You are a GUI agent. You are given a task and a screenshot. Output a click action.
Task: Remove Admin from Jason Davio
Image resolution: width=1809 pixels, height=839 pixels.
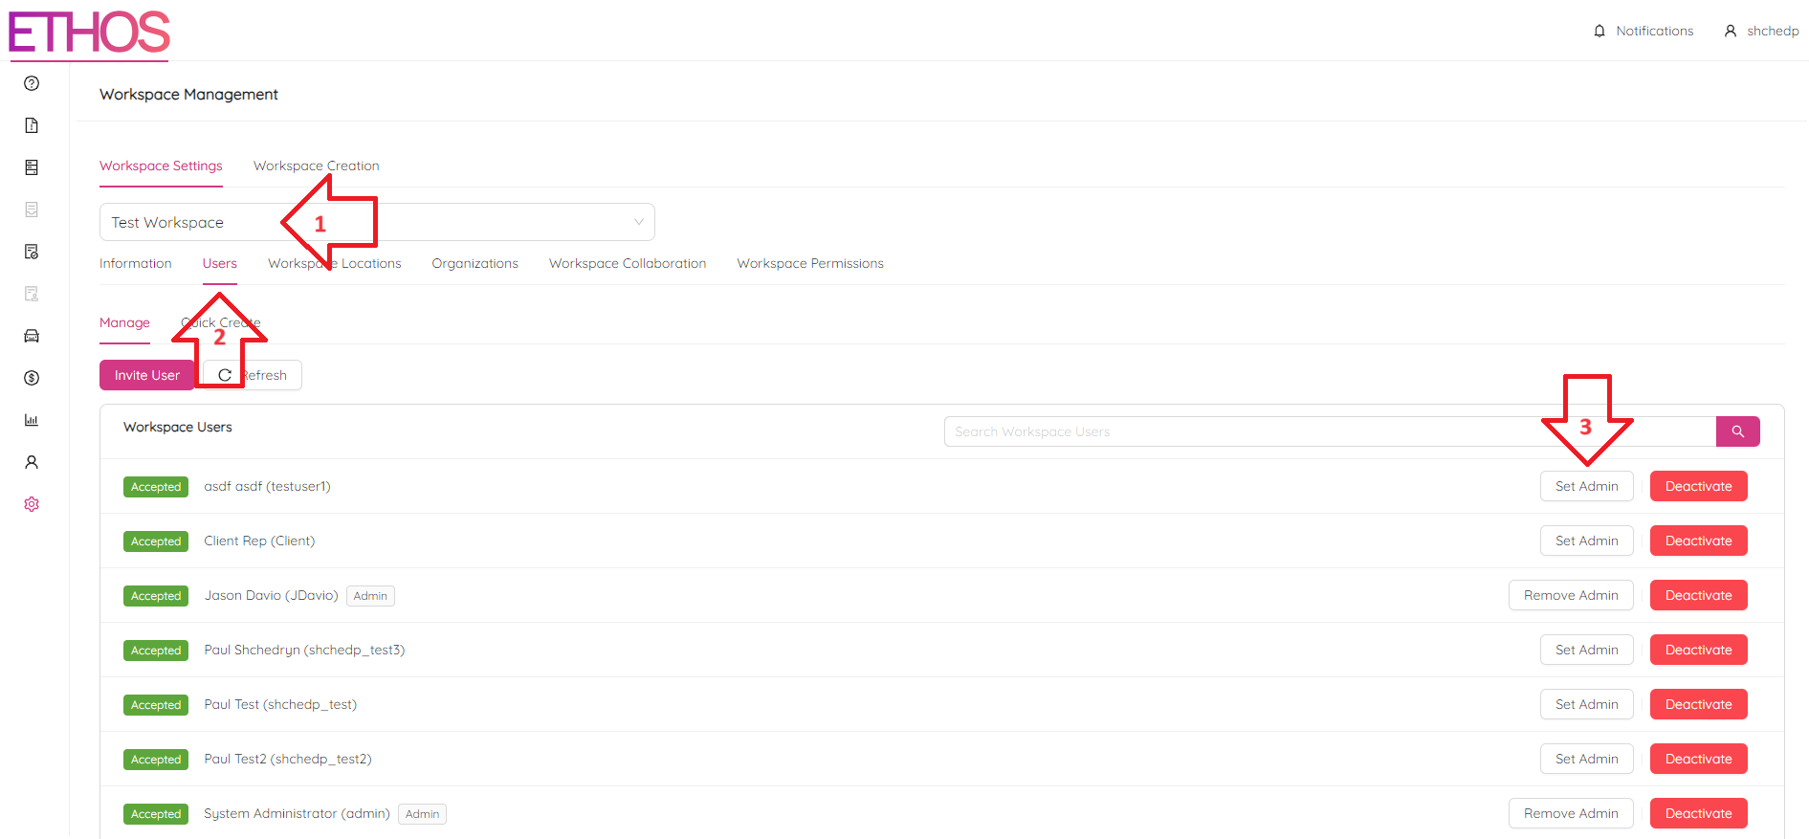coord(1571,595)
